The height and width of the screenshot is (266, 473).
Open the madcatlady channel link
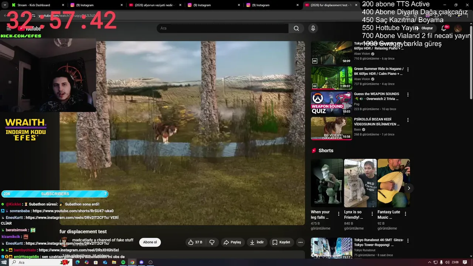pyautogui.click(x=103, y=240)
